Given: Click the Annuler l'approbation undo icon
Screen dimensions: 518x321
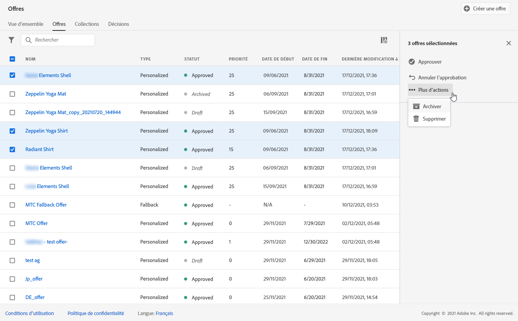Looking at the screenshot, I should pos(412,77).
